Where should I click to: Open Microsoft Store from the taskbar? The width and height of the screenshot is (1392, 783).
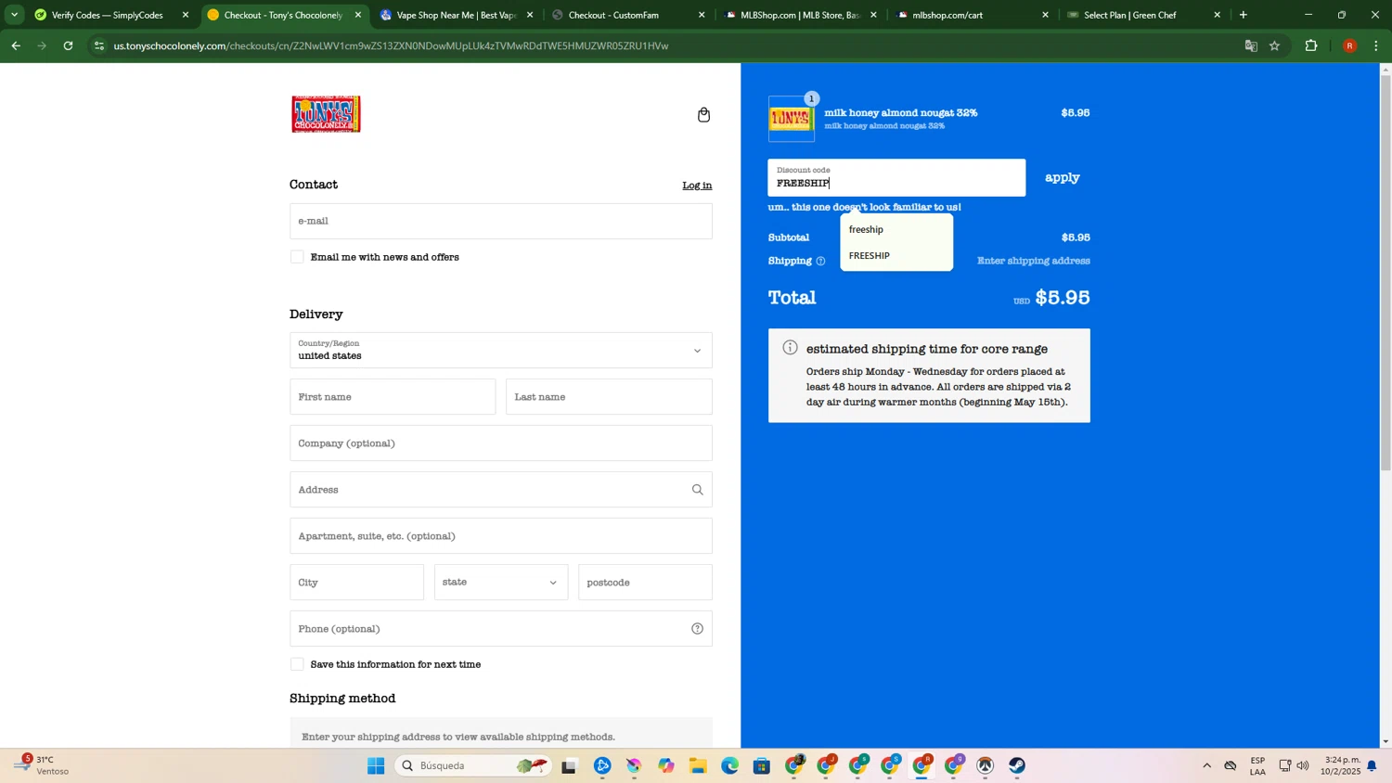761,765
